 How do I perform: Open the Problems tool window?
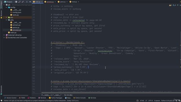(31, 98)
